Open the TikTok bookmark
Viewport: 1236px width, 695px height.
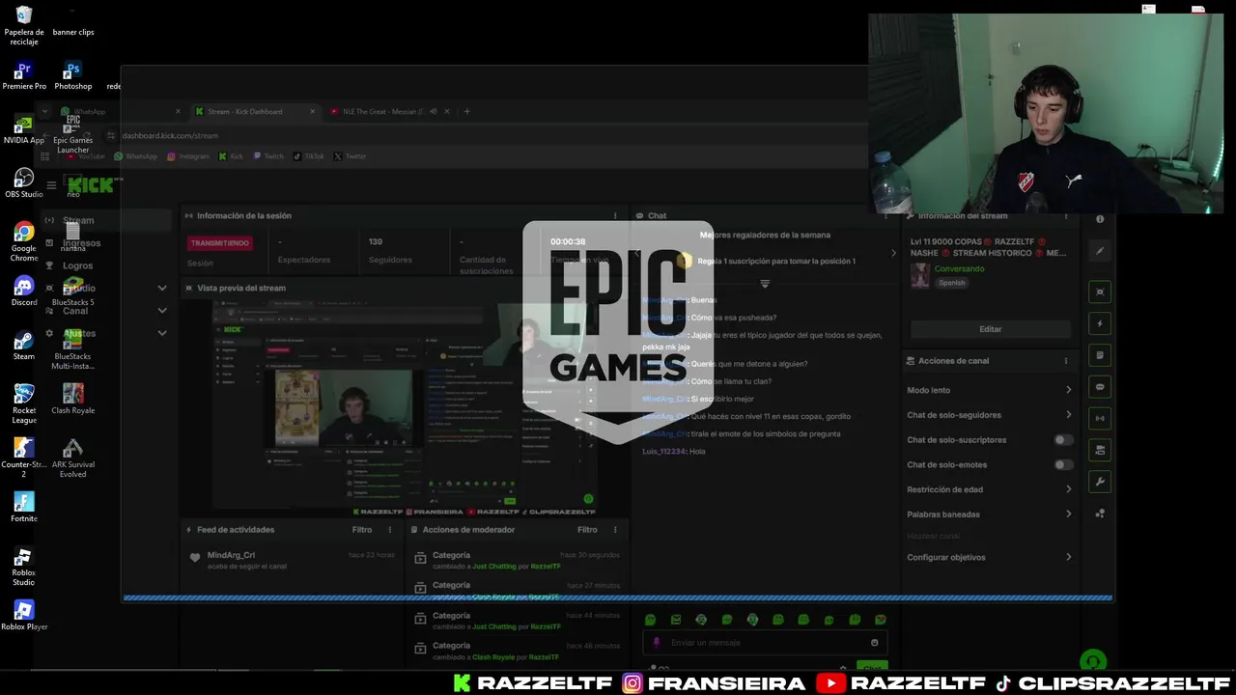pyautogui.click(x=309, y=156)
